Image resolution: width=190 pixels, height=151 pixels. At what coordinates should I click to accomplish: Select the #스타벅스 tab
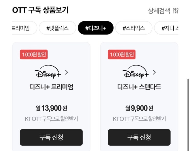tap(133, 28)
